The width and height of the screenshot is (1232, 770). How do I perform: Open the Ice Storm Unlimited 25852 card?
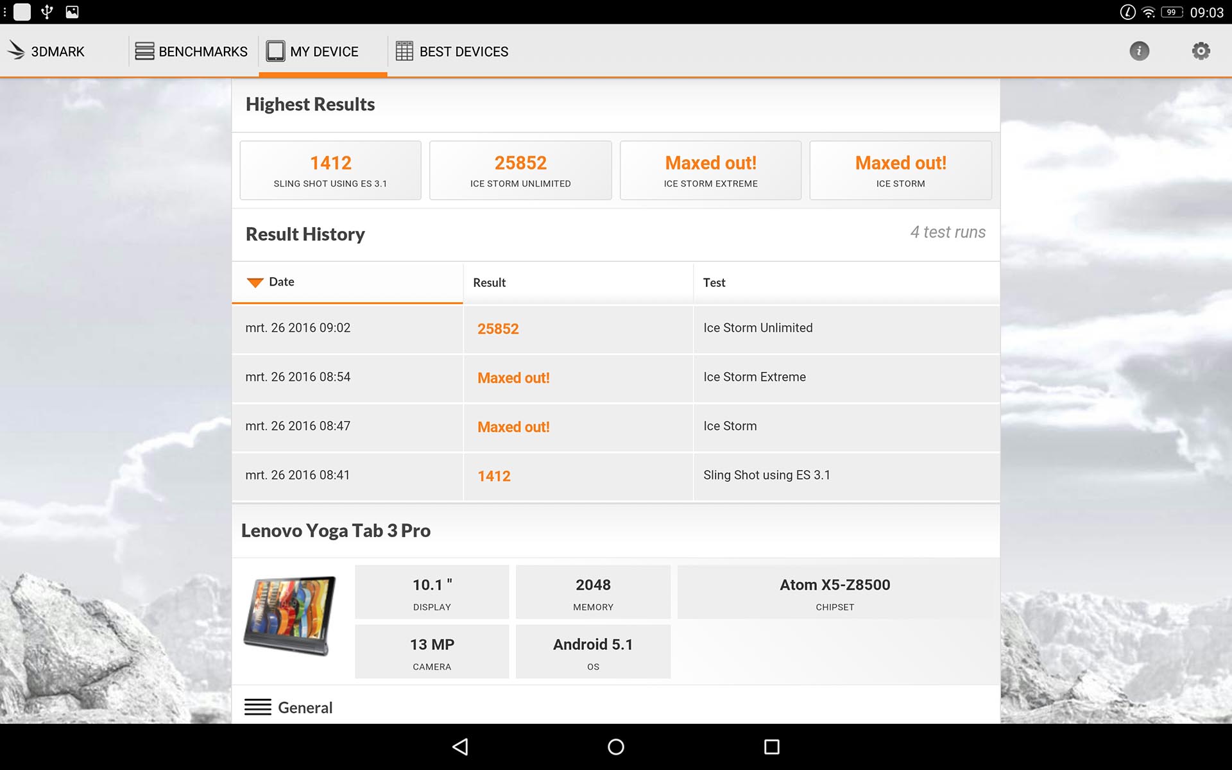click(520, 171)
